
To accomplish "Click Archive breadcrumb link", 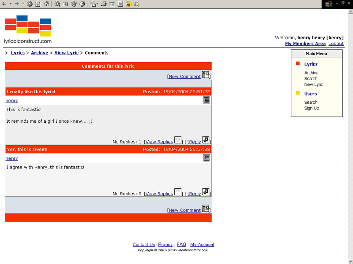I will coord(40,53).
